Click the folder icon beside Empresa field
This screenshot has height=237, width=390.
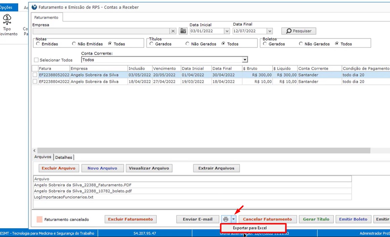click(183, 31)
